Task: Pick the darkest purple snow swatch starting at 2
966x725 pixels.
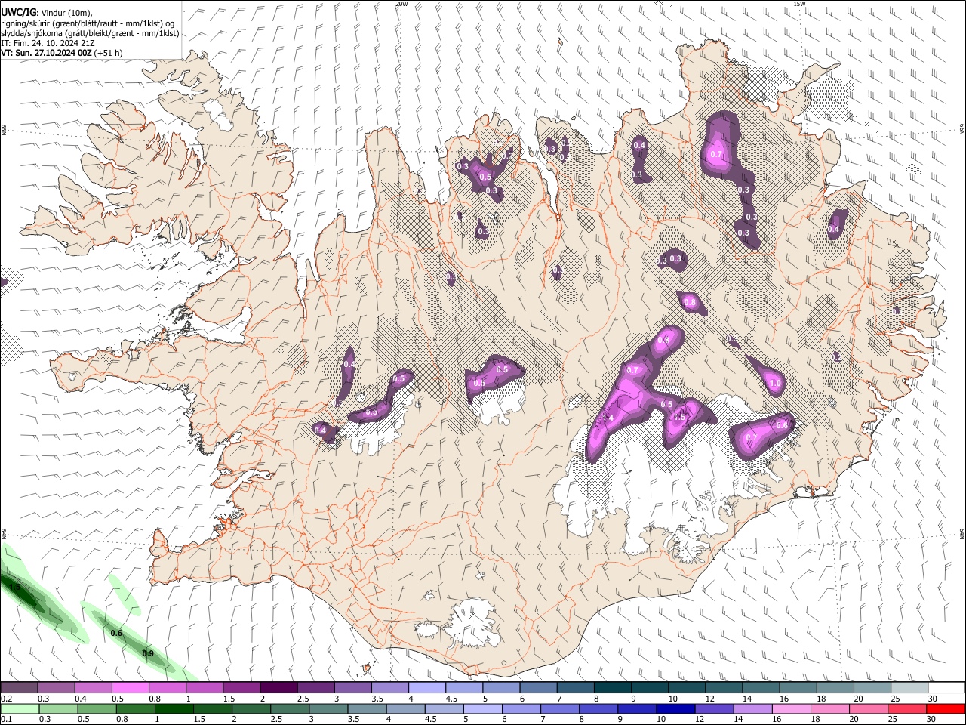Action: tap(278, 688)
